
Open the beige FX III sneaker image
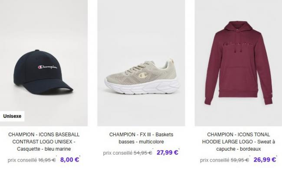[141, 74]
